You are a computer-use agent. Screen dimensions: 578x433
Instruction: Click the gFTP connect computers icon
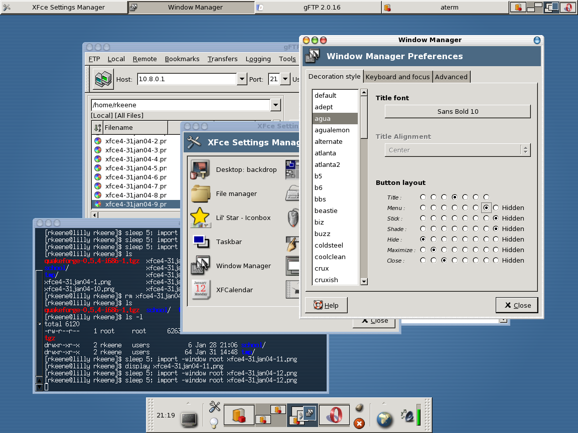pyautogui.click(x=103, y=79)
